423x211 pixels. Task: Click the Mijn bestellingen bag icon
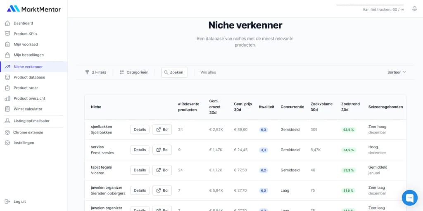click(x=7, y=55)
